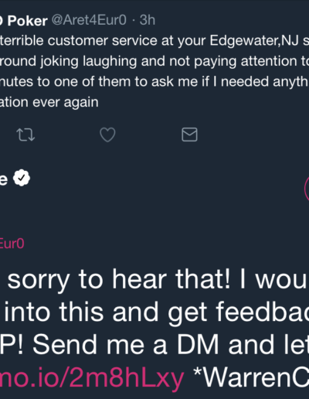The image size is (309, 399).
Task: Select the reply text sorry to hear that
Action: (x=118, y=280)
